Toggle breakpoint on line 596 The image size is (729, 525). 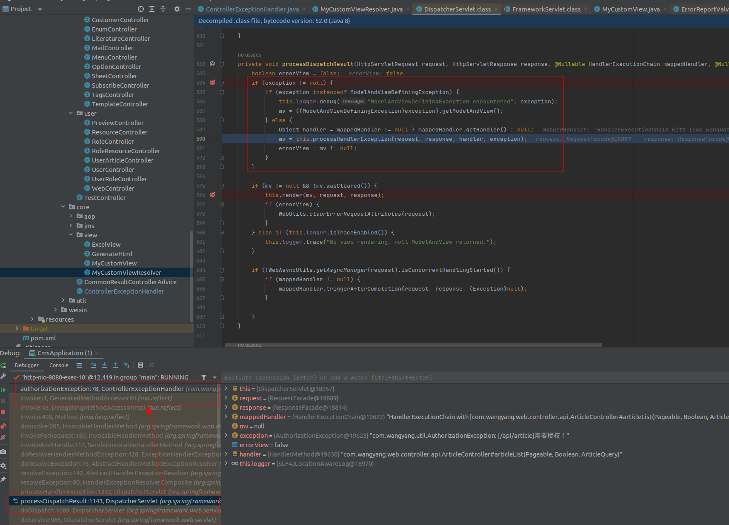[x=212, y=195]
